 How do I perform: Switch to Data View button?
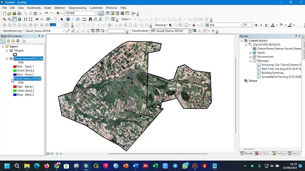(x=48, y=154)
